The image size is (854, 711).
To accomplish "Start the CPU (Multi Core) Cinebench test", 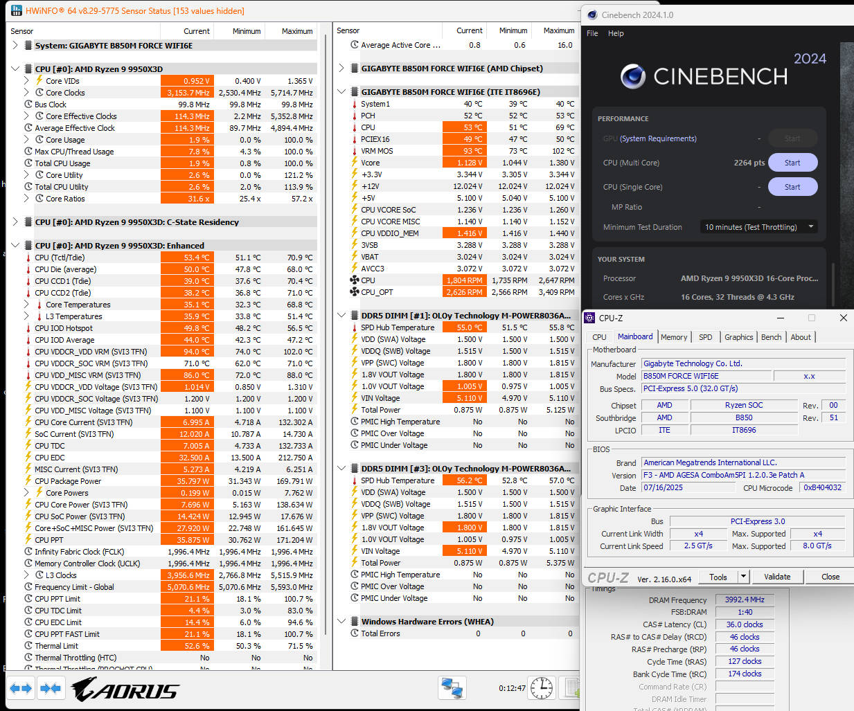I will point(792,163).
